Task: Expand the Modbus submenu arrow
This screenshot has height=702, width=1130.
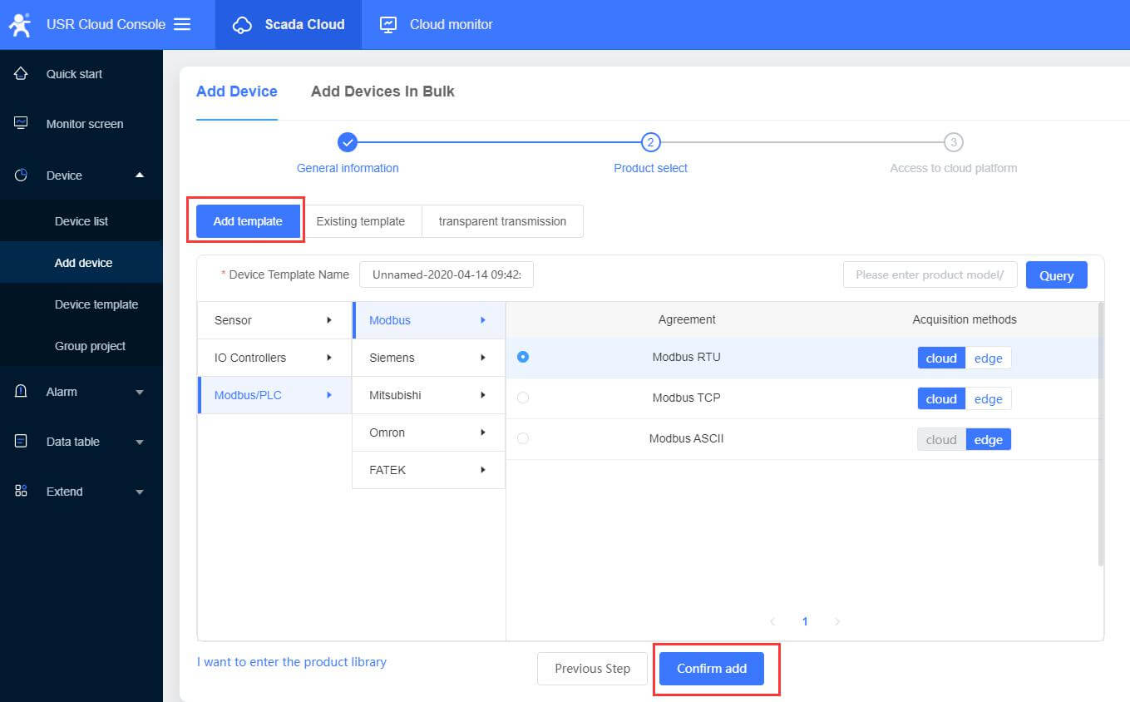Action: (x=483, y=320)
